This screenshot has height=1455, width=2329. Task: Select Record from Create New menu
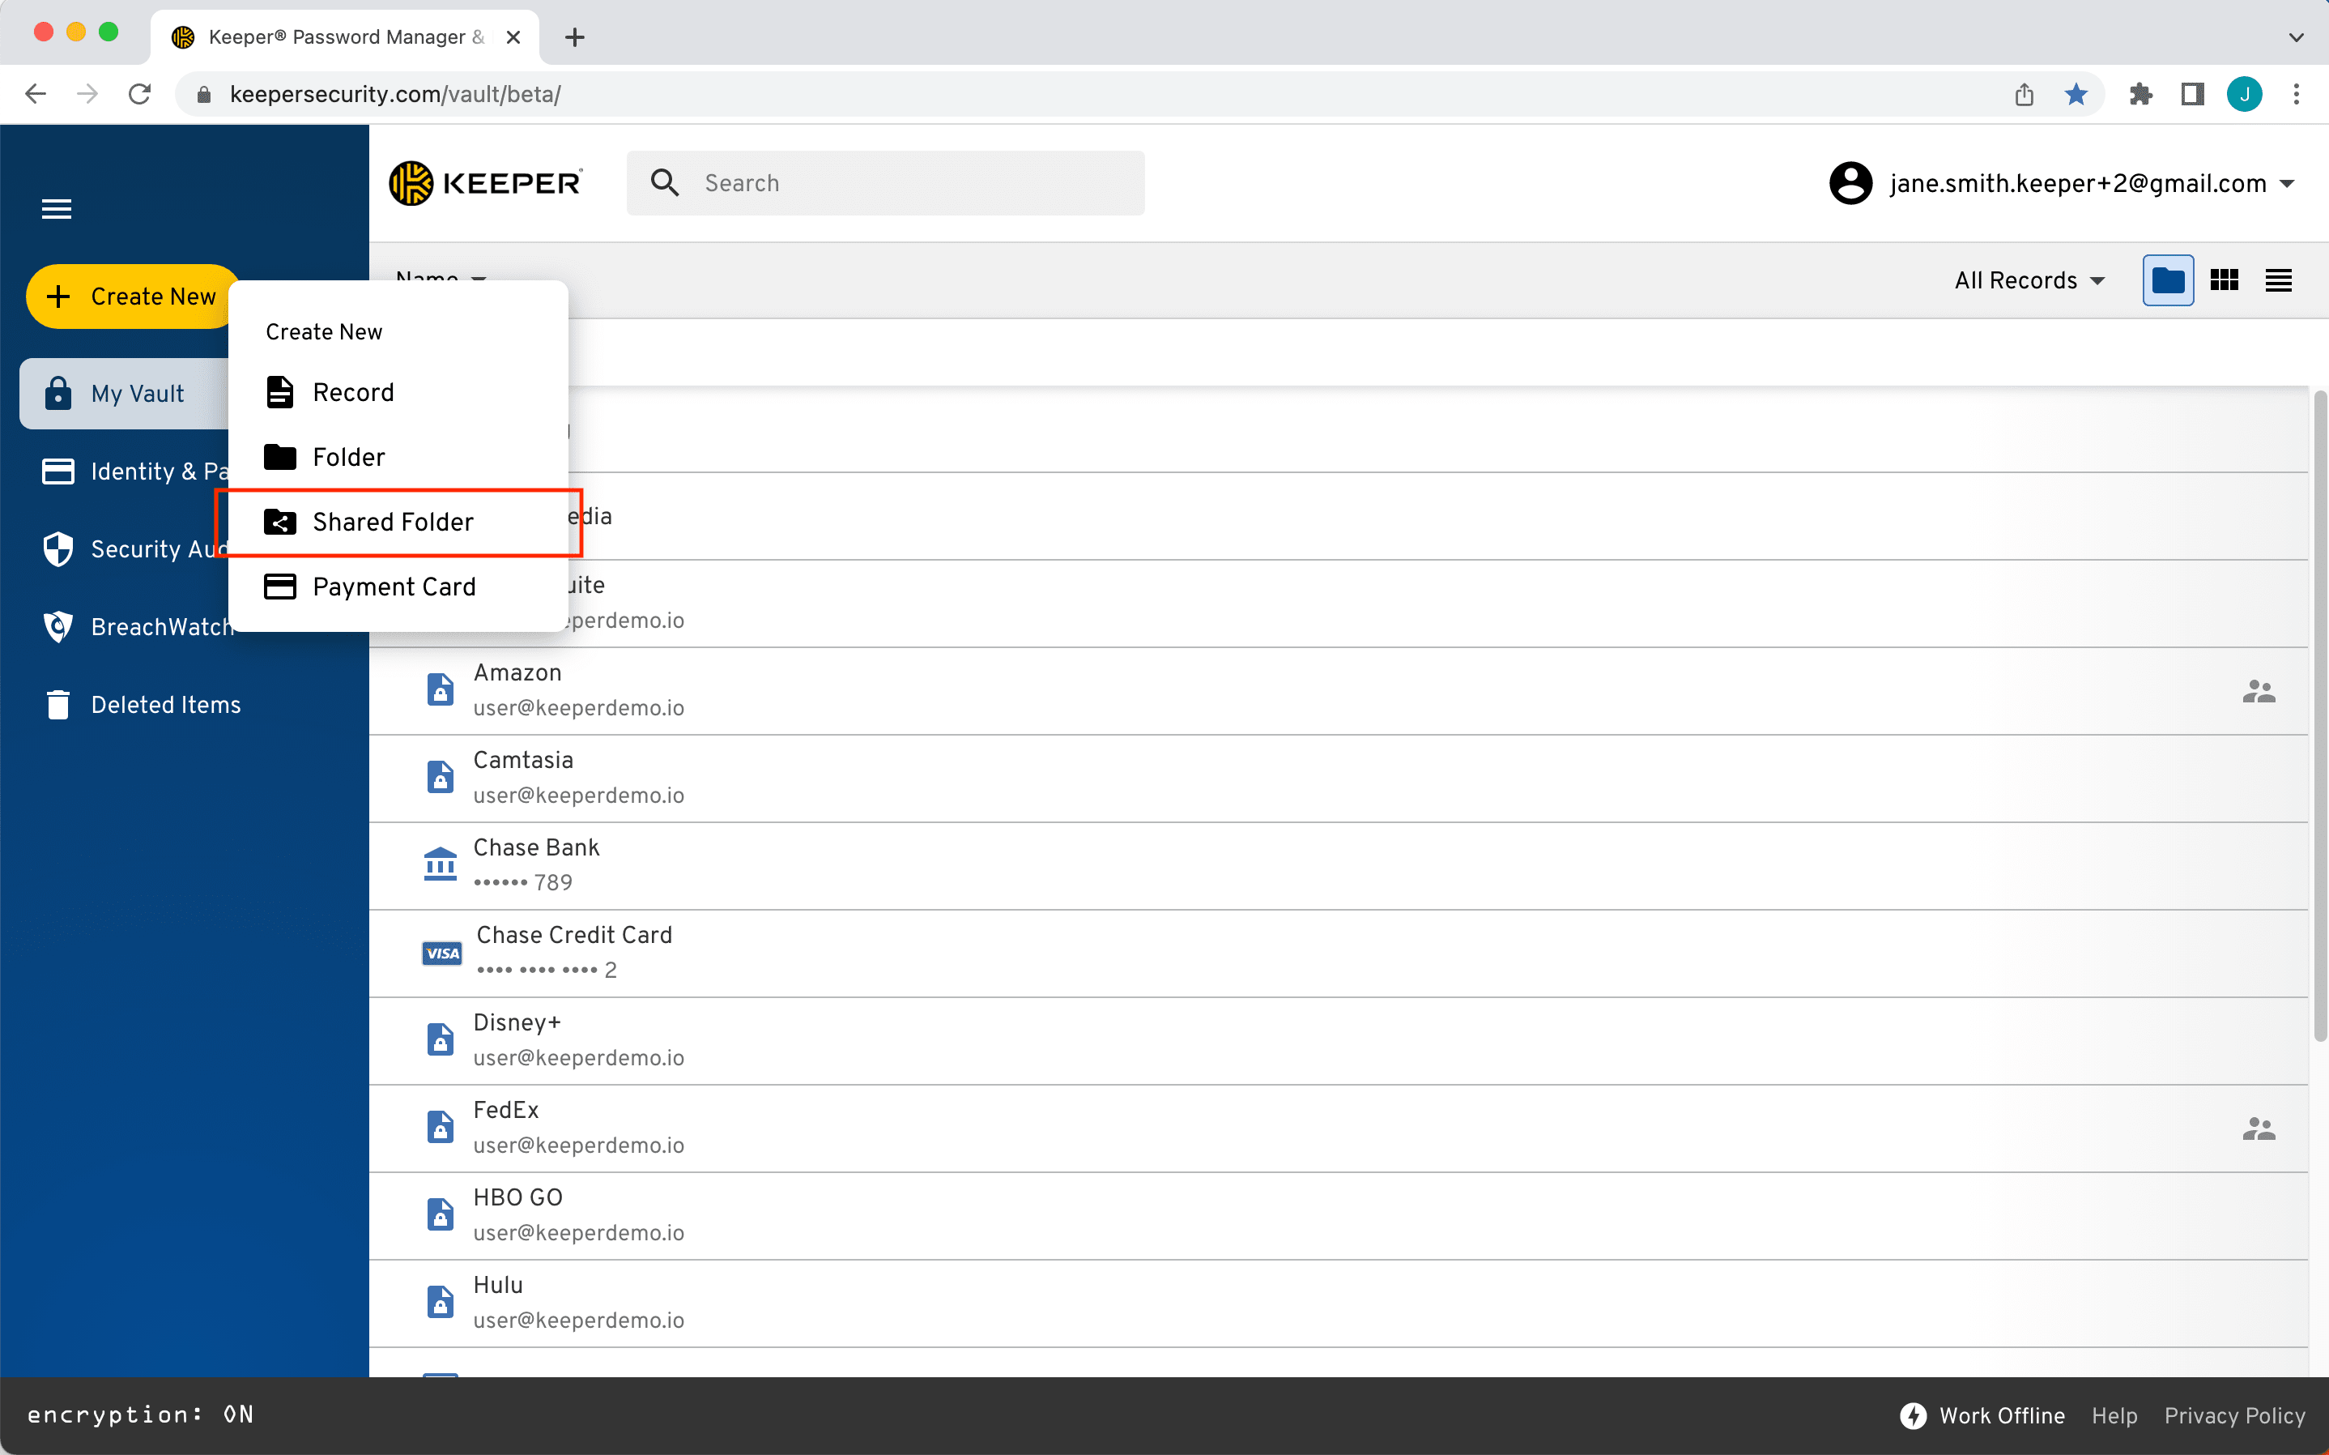pos(397,391)
